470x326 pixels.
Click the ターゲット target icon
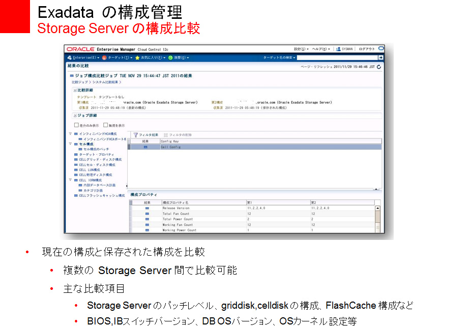[104, 58]
